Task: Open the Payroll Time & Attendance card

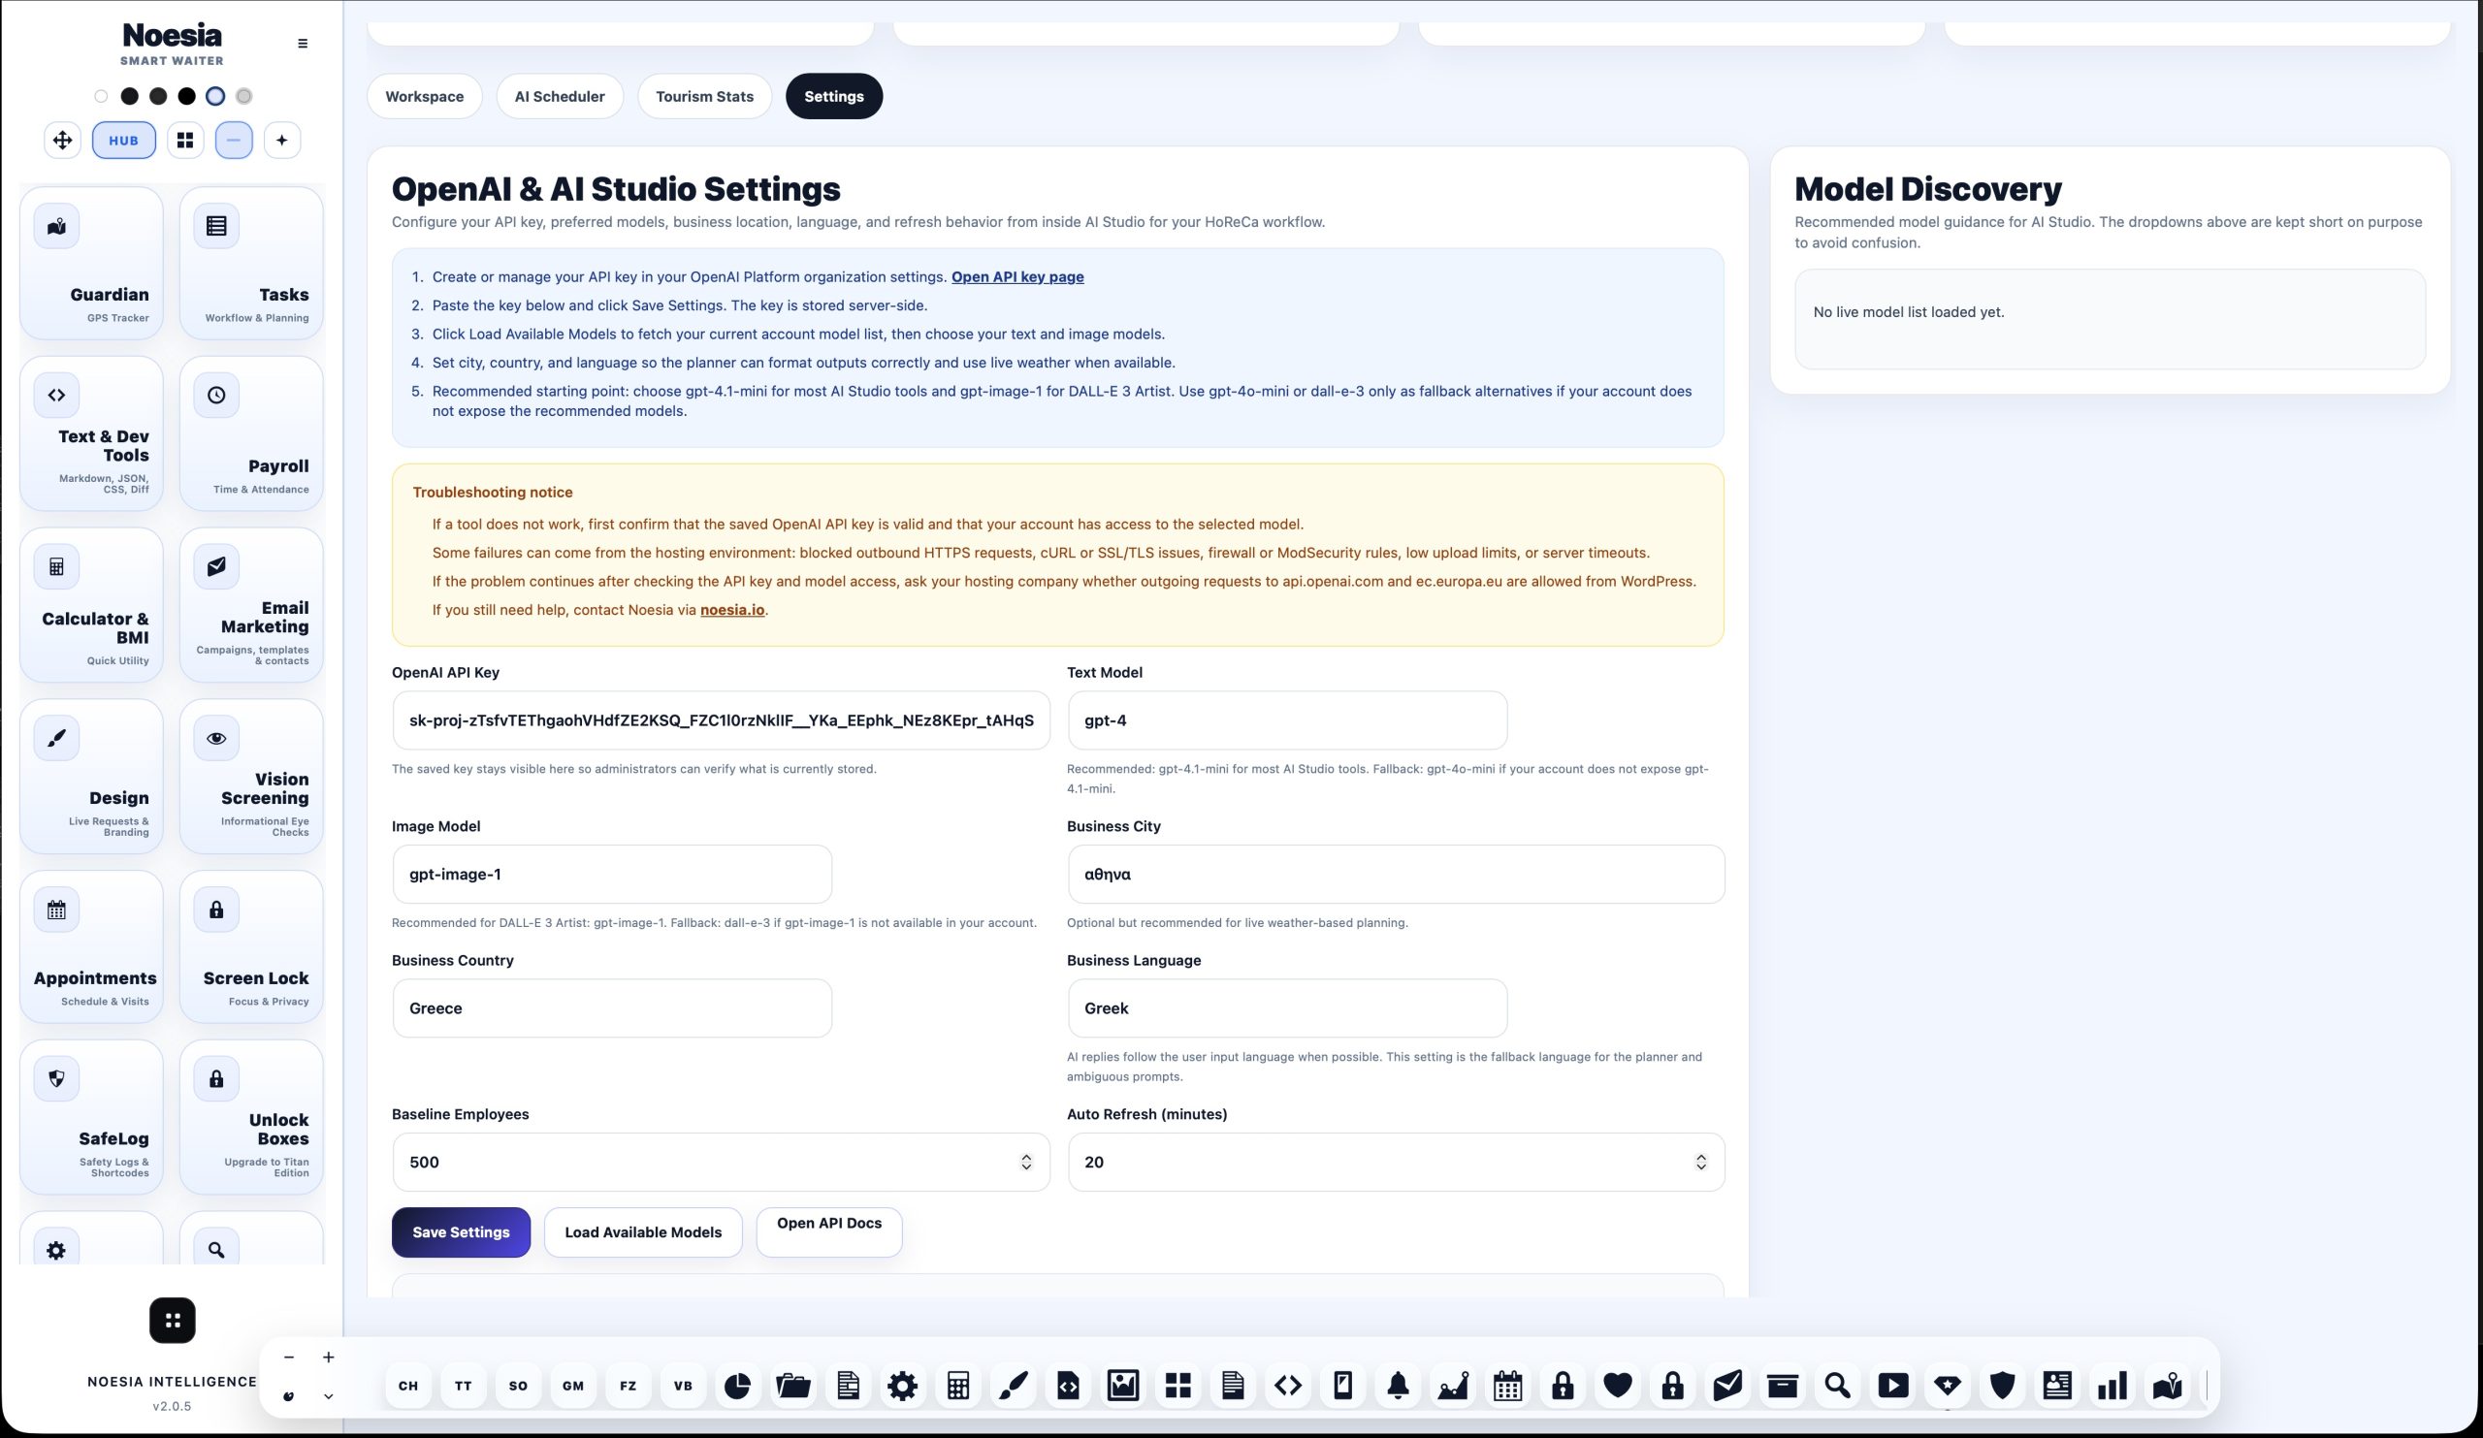Action: pos(251,433)
